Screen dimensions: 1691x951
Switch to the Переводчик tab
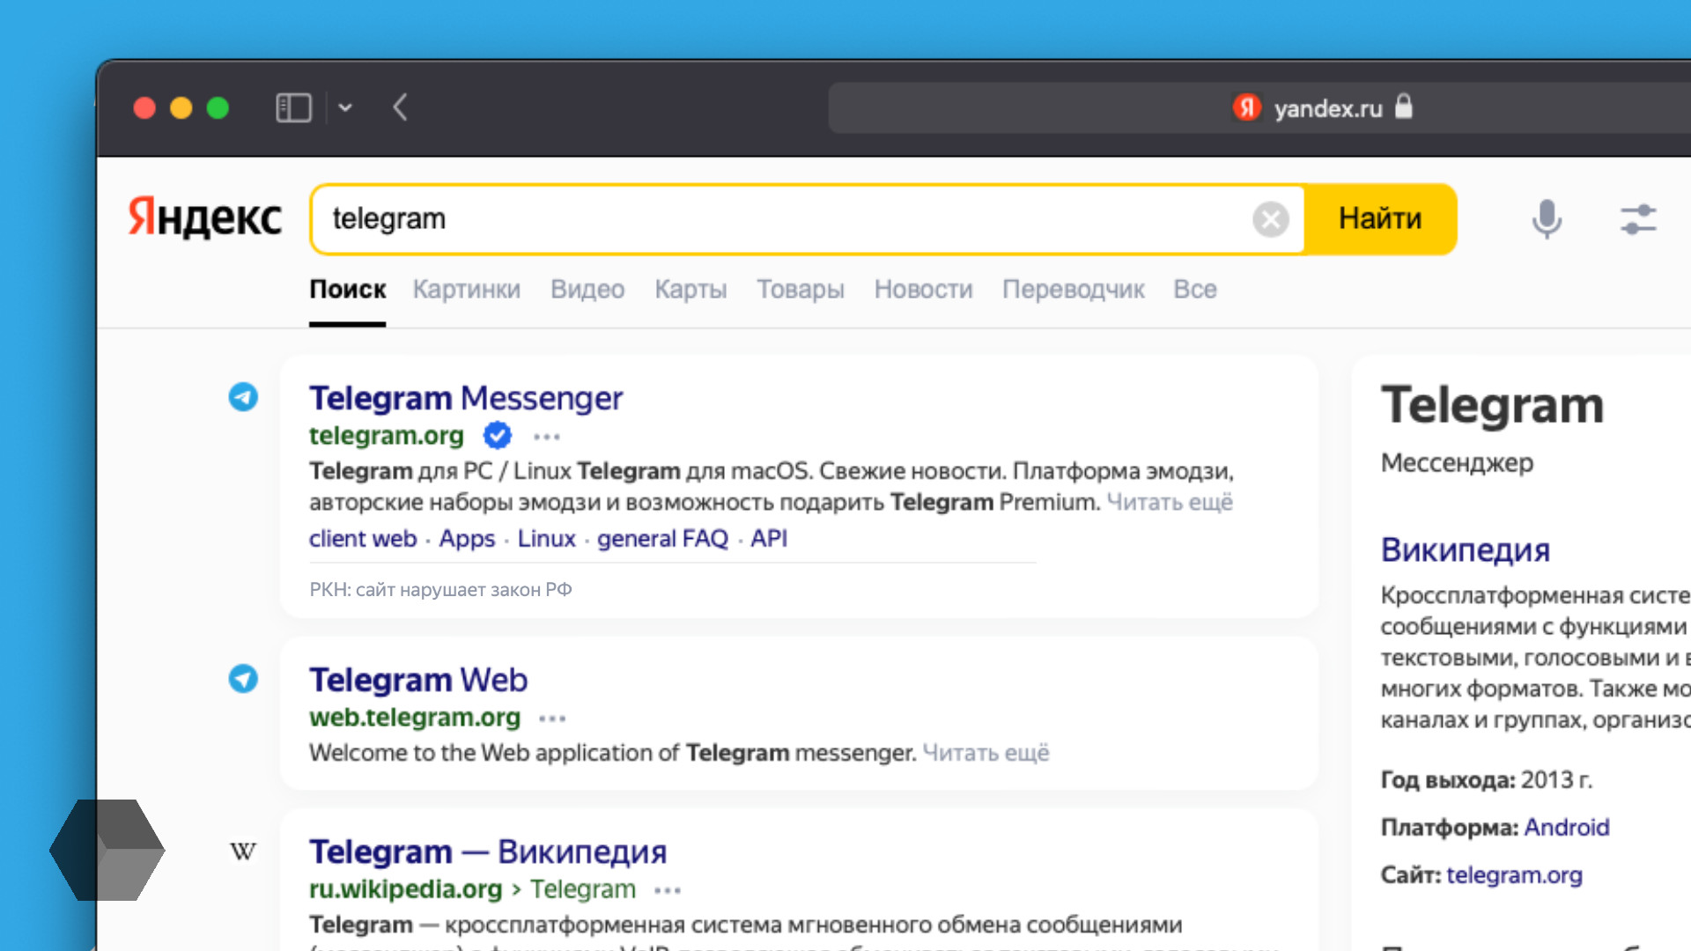tap(1074, 289)
